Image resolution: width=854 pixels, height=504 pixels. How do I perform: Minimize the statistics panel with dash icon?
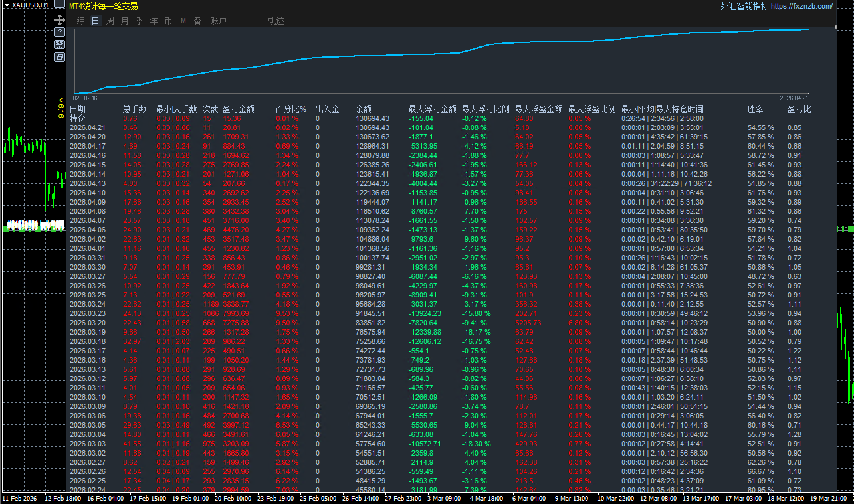coord(60,5)
